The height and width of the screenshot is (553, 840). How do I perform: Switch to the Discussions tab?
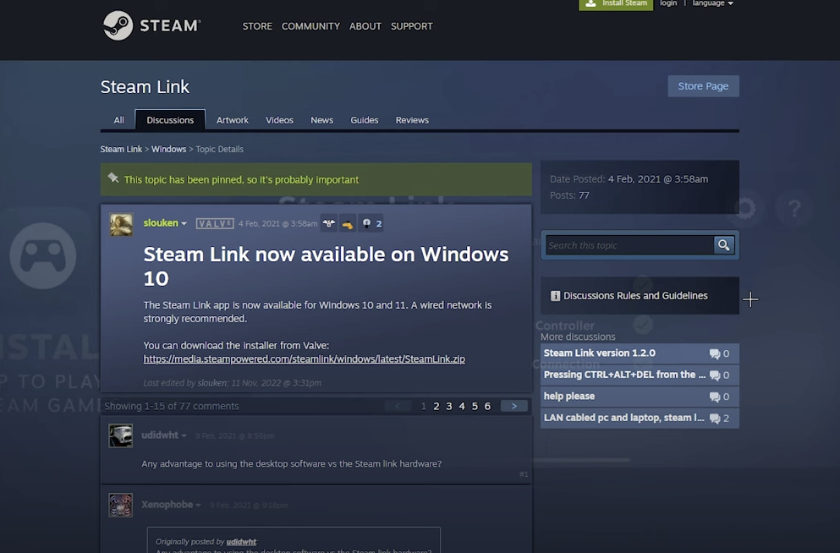(x=170, y=120)
